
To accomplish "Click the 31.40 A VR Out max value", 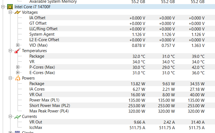I will 198,122.
